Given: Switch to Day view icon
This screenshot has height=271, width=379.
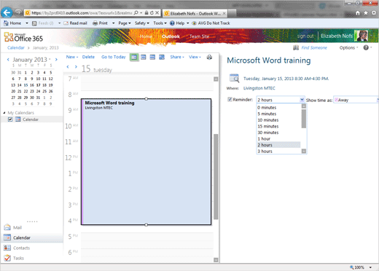Looking at the screenshot, I should click(x=134, y=57).
